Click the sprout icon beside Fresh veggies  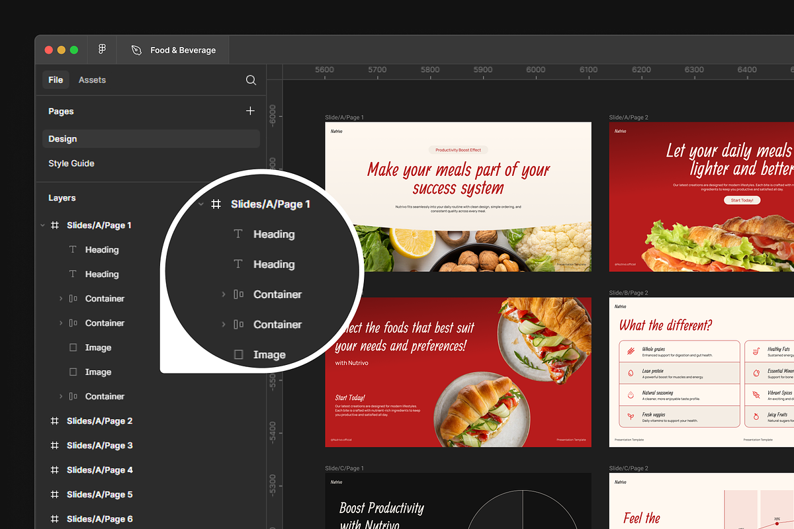click(x=630, y=417)
